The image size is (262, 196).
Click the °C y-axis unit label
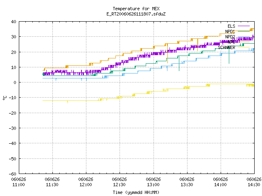(x=5, y=98)
